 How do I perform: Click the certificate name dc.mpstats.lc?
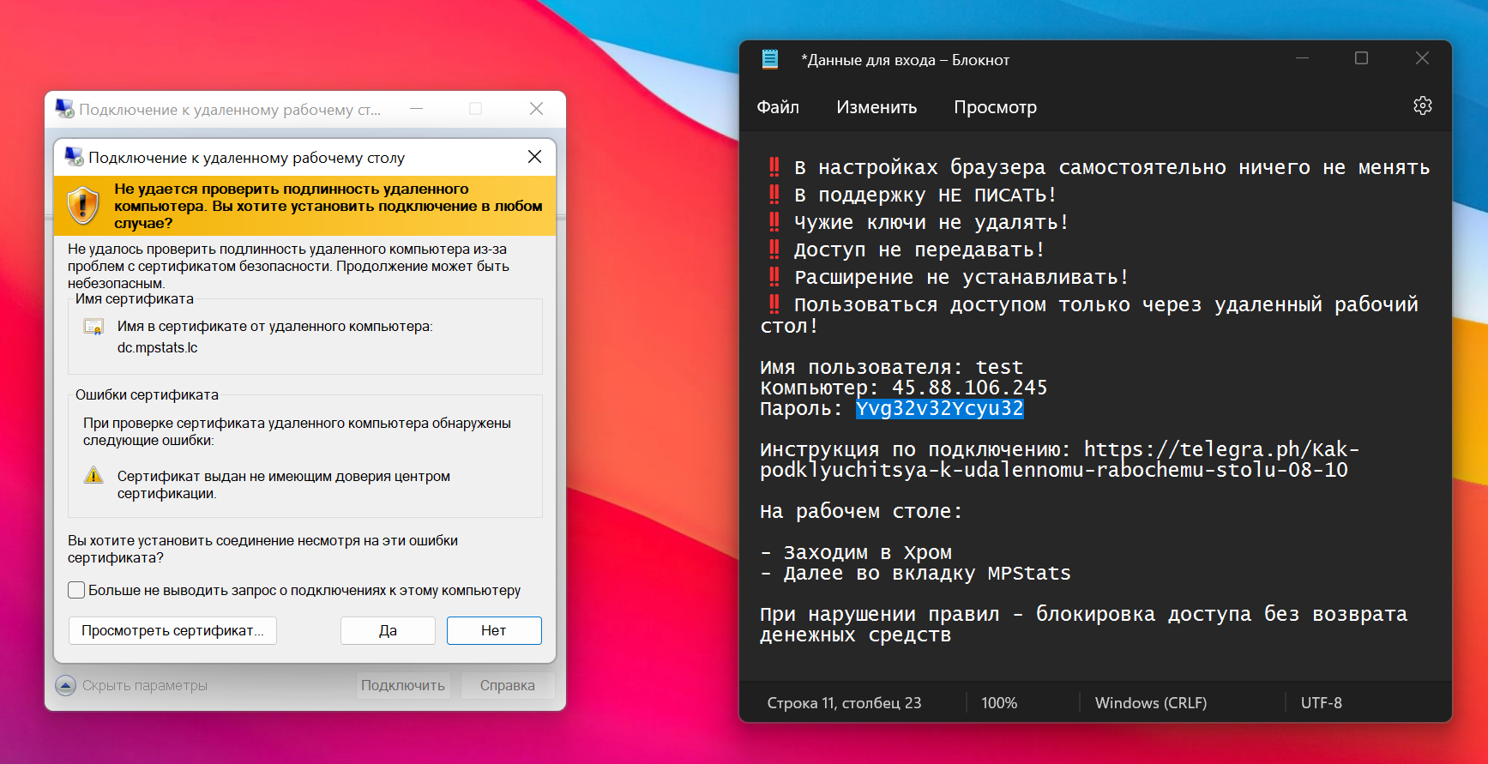(158, 347)
